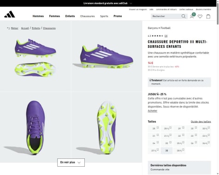Select size 38⅔ option
This screenshot has height=175, width=219.
pos(179,151)
